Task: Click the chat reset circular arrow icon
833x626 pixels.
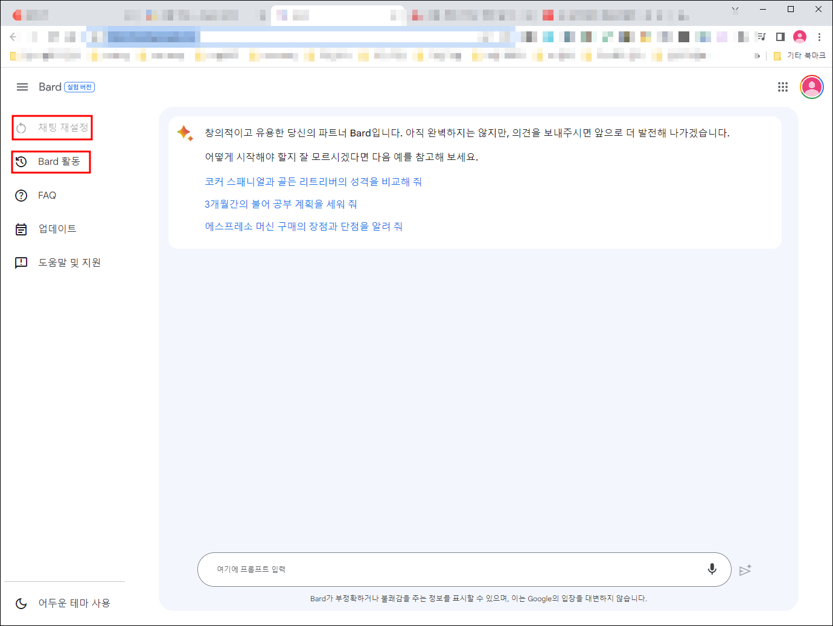Action: [21, 128]
